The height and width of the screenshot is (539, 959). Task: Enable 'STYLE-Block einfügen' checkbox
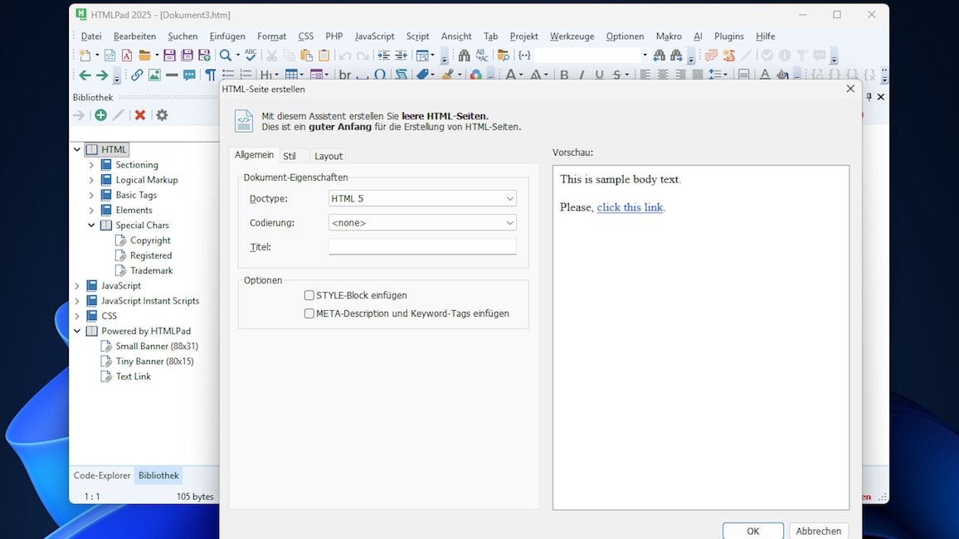pyautogui.click(x=309, y=295)
